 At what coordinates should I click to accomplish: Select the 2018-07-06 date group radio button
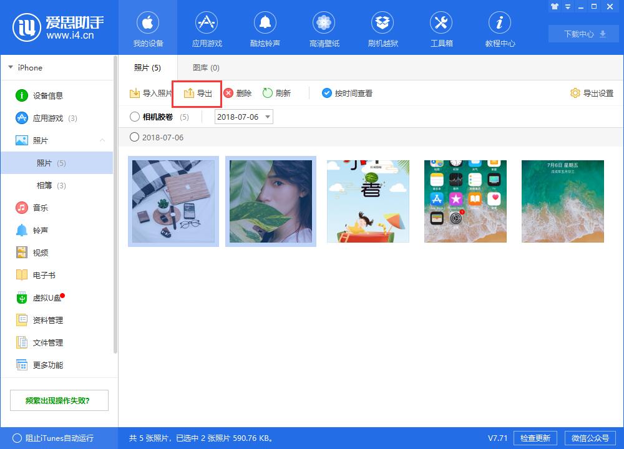(134, 138)
